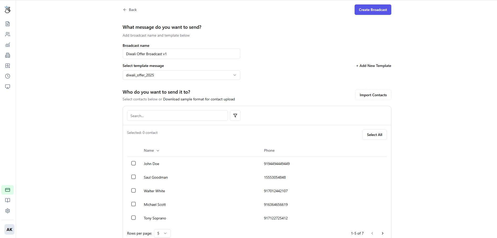Select the Walter White checkbox
The width and height of the screenshot is (497, 238).
click(133, 190)
